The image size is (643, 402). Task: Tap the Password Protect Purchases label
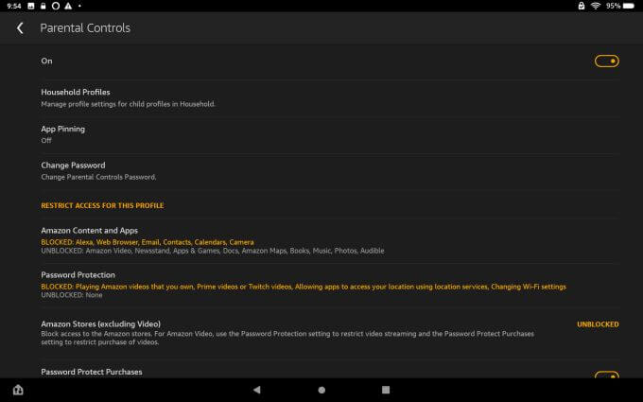(x=92, y=372)
